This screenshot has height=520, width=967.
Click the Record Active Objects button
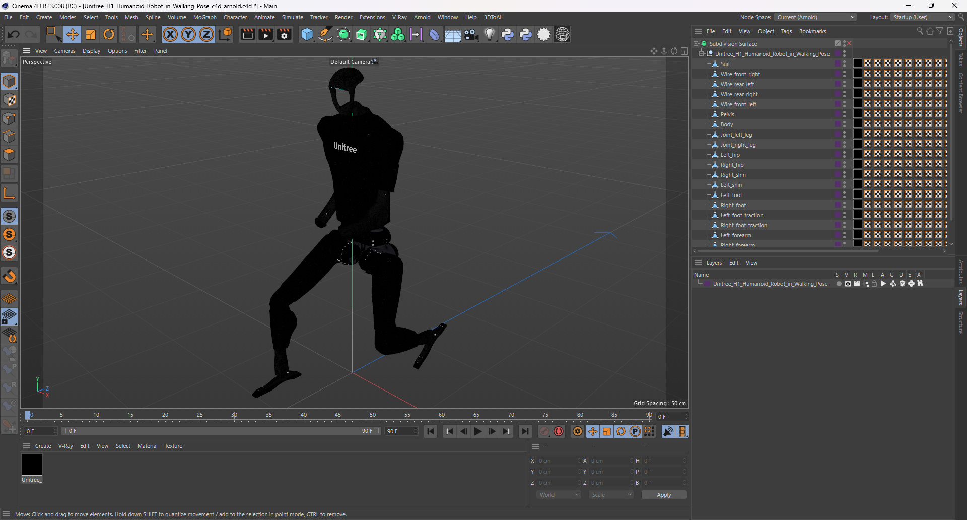pyautogui.click(x=544, y=431)
